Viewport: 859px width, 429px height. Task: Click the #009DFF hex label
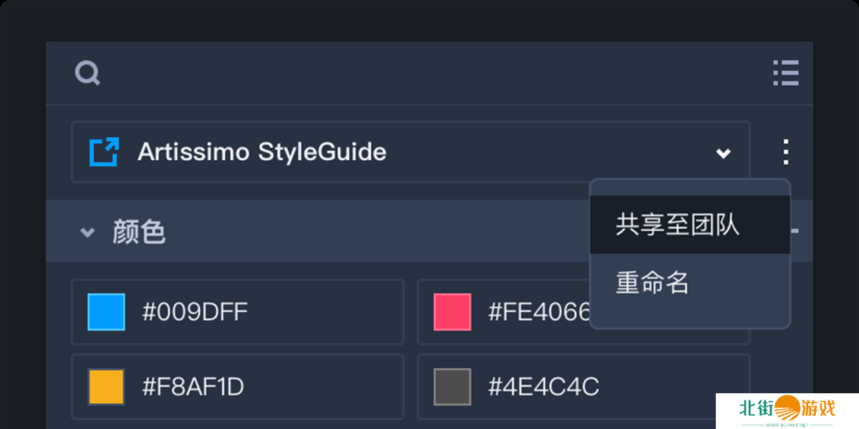(195, 312)
